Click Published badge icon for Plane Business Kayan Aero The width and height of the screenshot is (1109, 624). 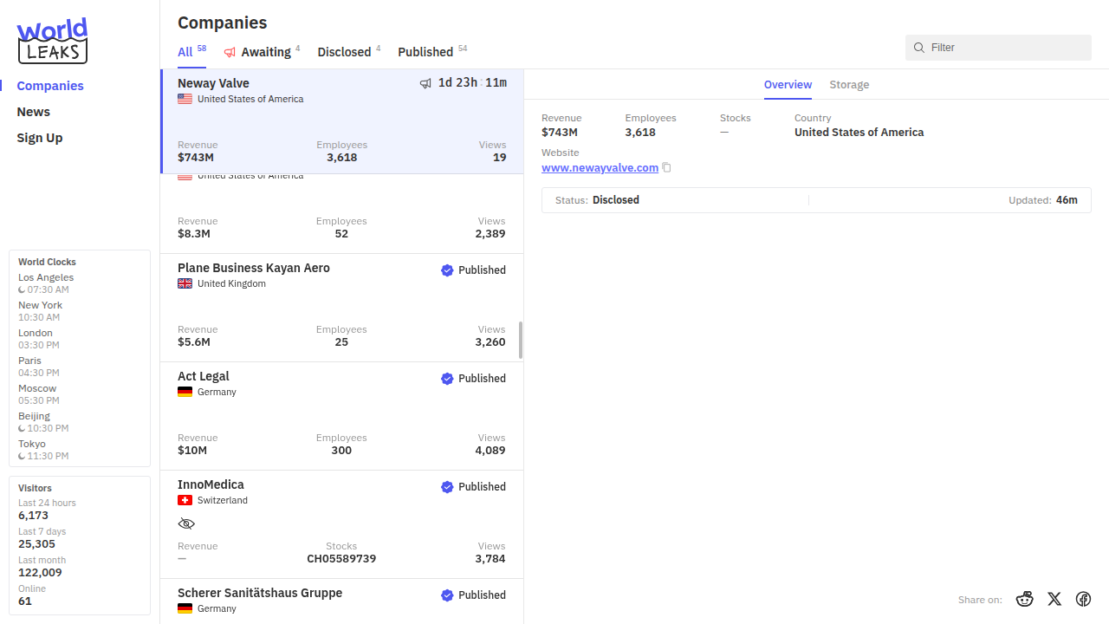[447, 270]
